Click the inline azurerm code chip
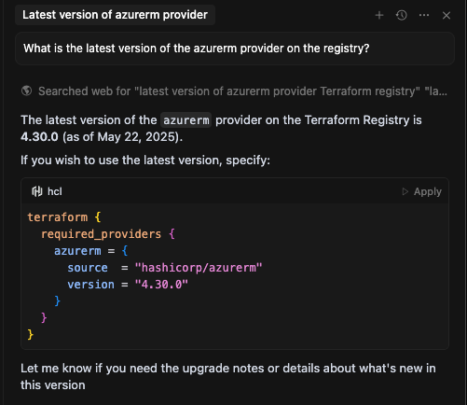This screenshot has height=405, width=467. [x=186, y=120]
